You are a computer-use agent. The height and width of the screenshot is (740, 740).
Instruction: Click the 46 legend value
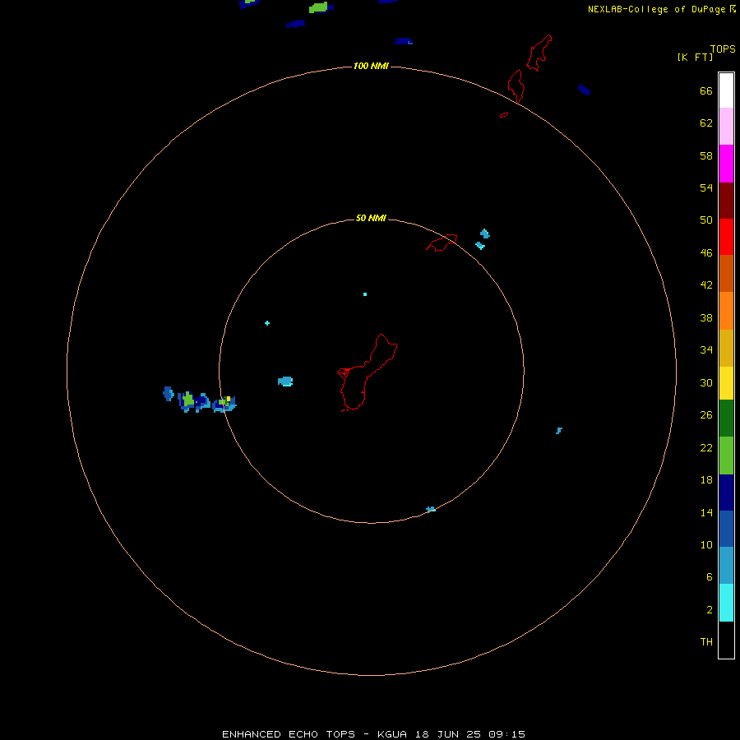[706, 252]
